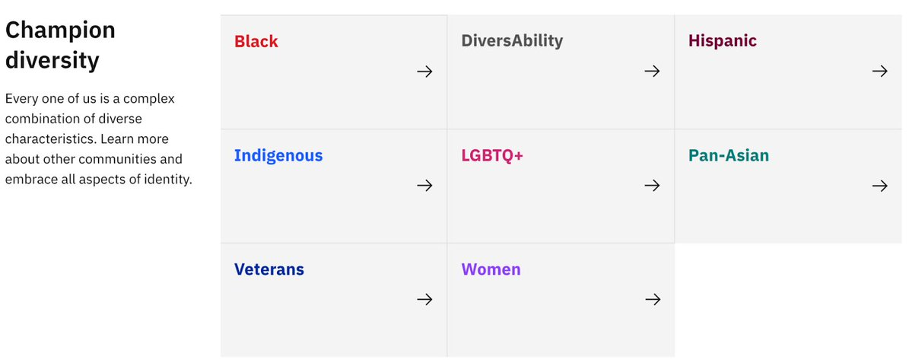This screenshot has width=912, height=360.
Task: Click the arrow icon in Pan-Asian card
Action: pyautogui.click(x=880, y=186)
